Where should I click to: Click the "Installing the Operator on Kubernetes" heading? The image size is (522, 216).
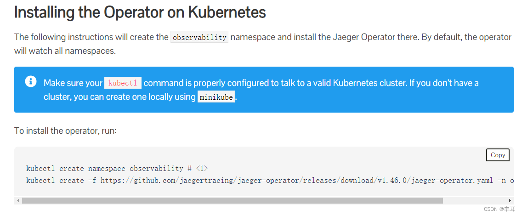pos(140,12)
